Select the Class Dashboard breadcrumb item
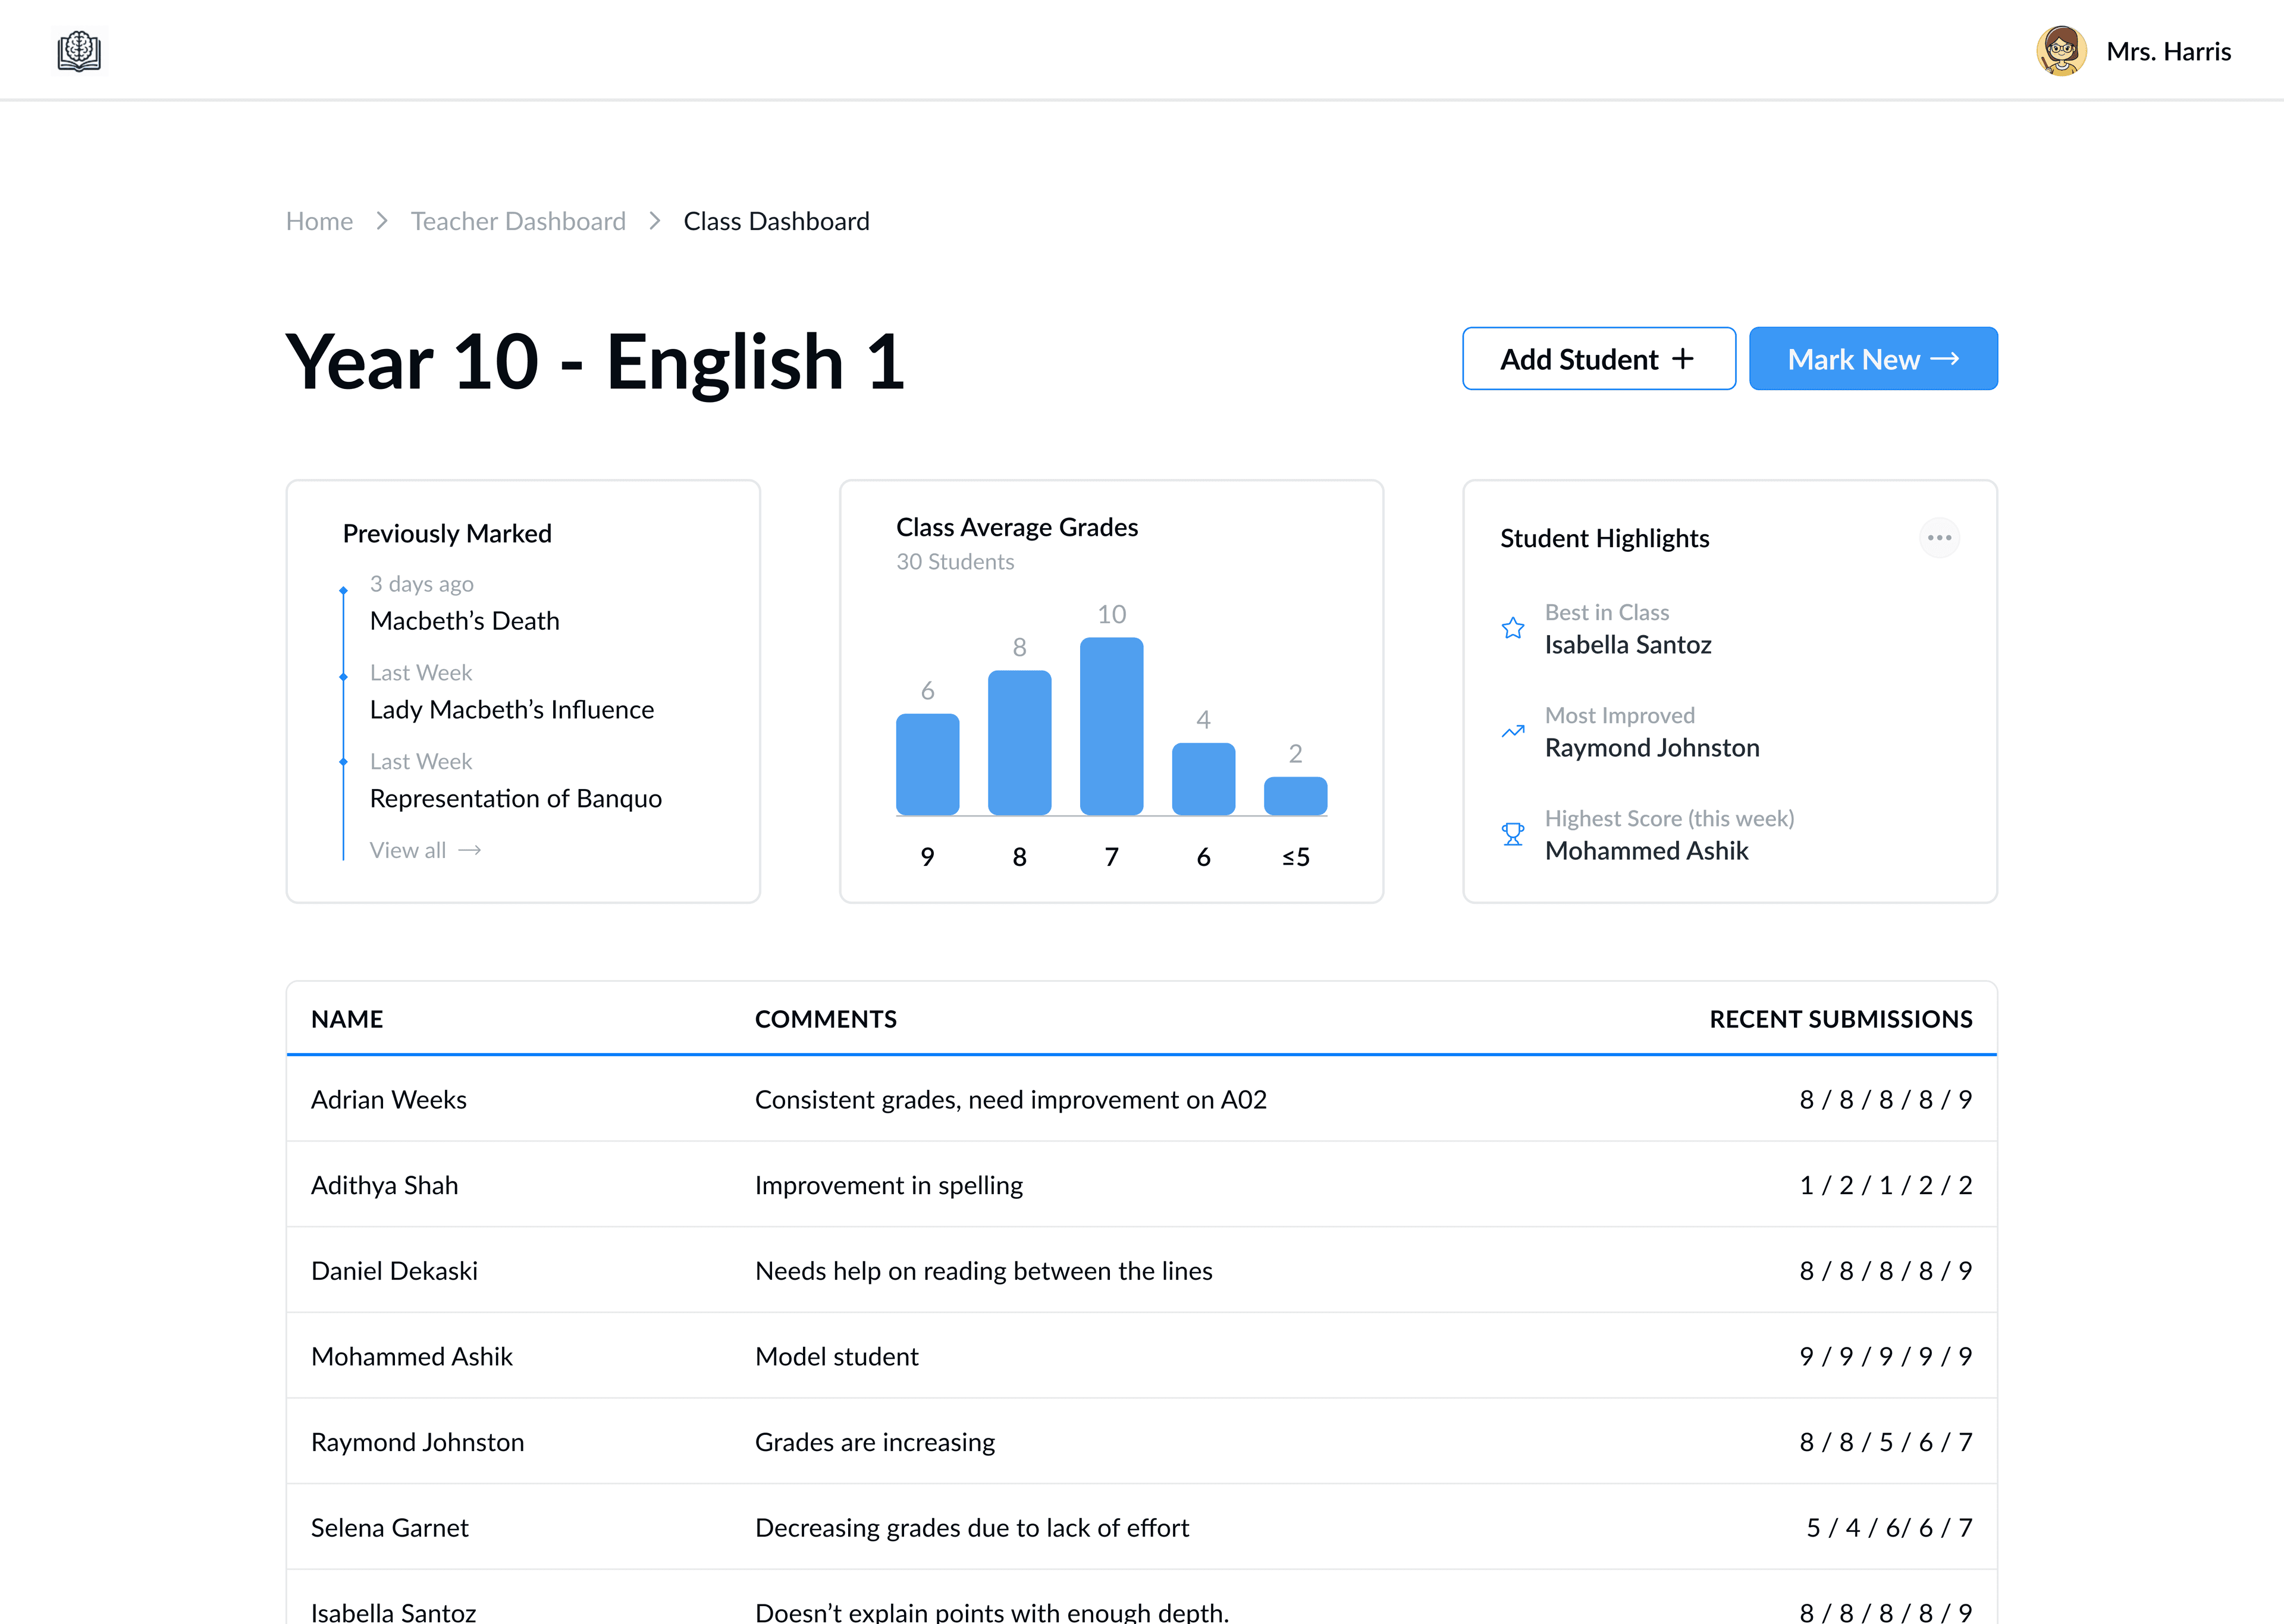This screenshot has height=1624, width=2284. [776, 220]
